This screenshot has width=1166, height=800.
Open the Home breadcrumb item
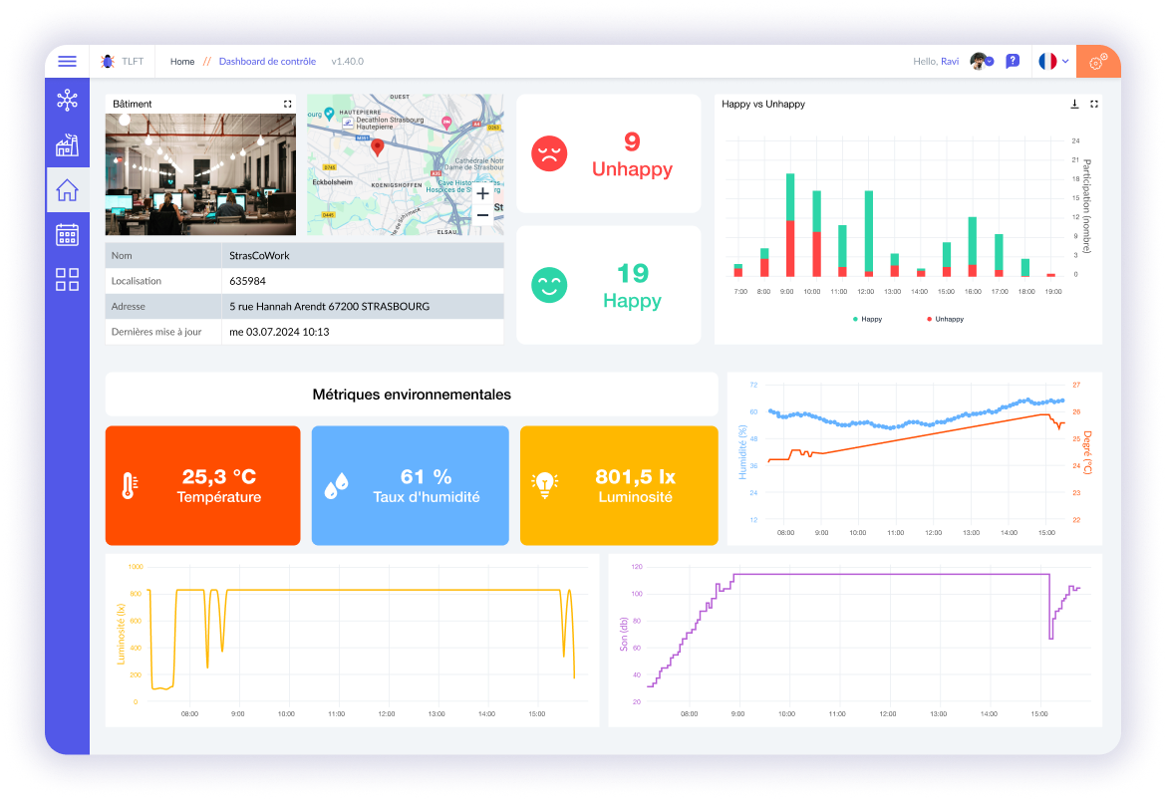182,61
